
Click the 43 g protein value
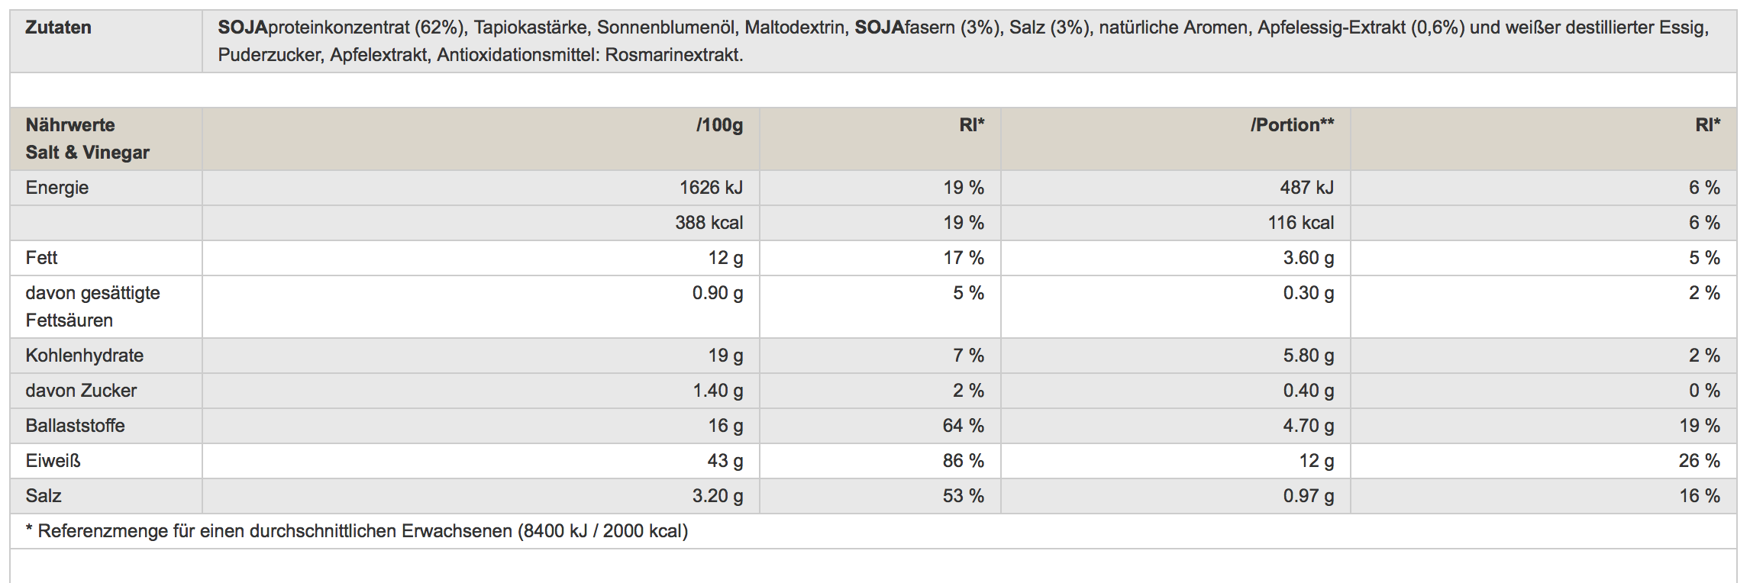[725, 461]
